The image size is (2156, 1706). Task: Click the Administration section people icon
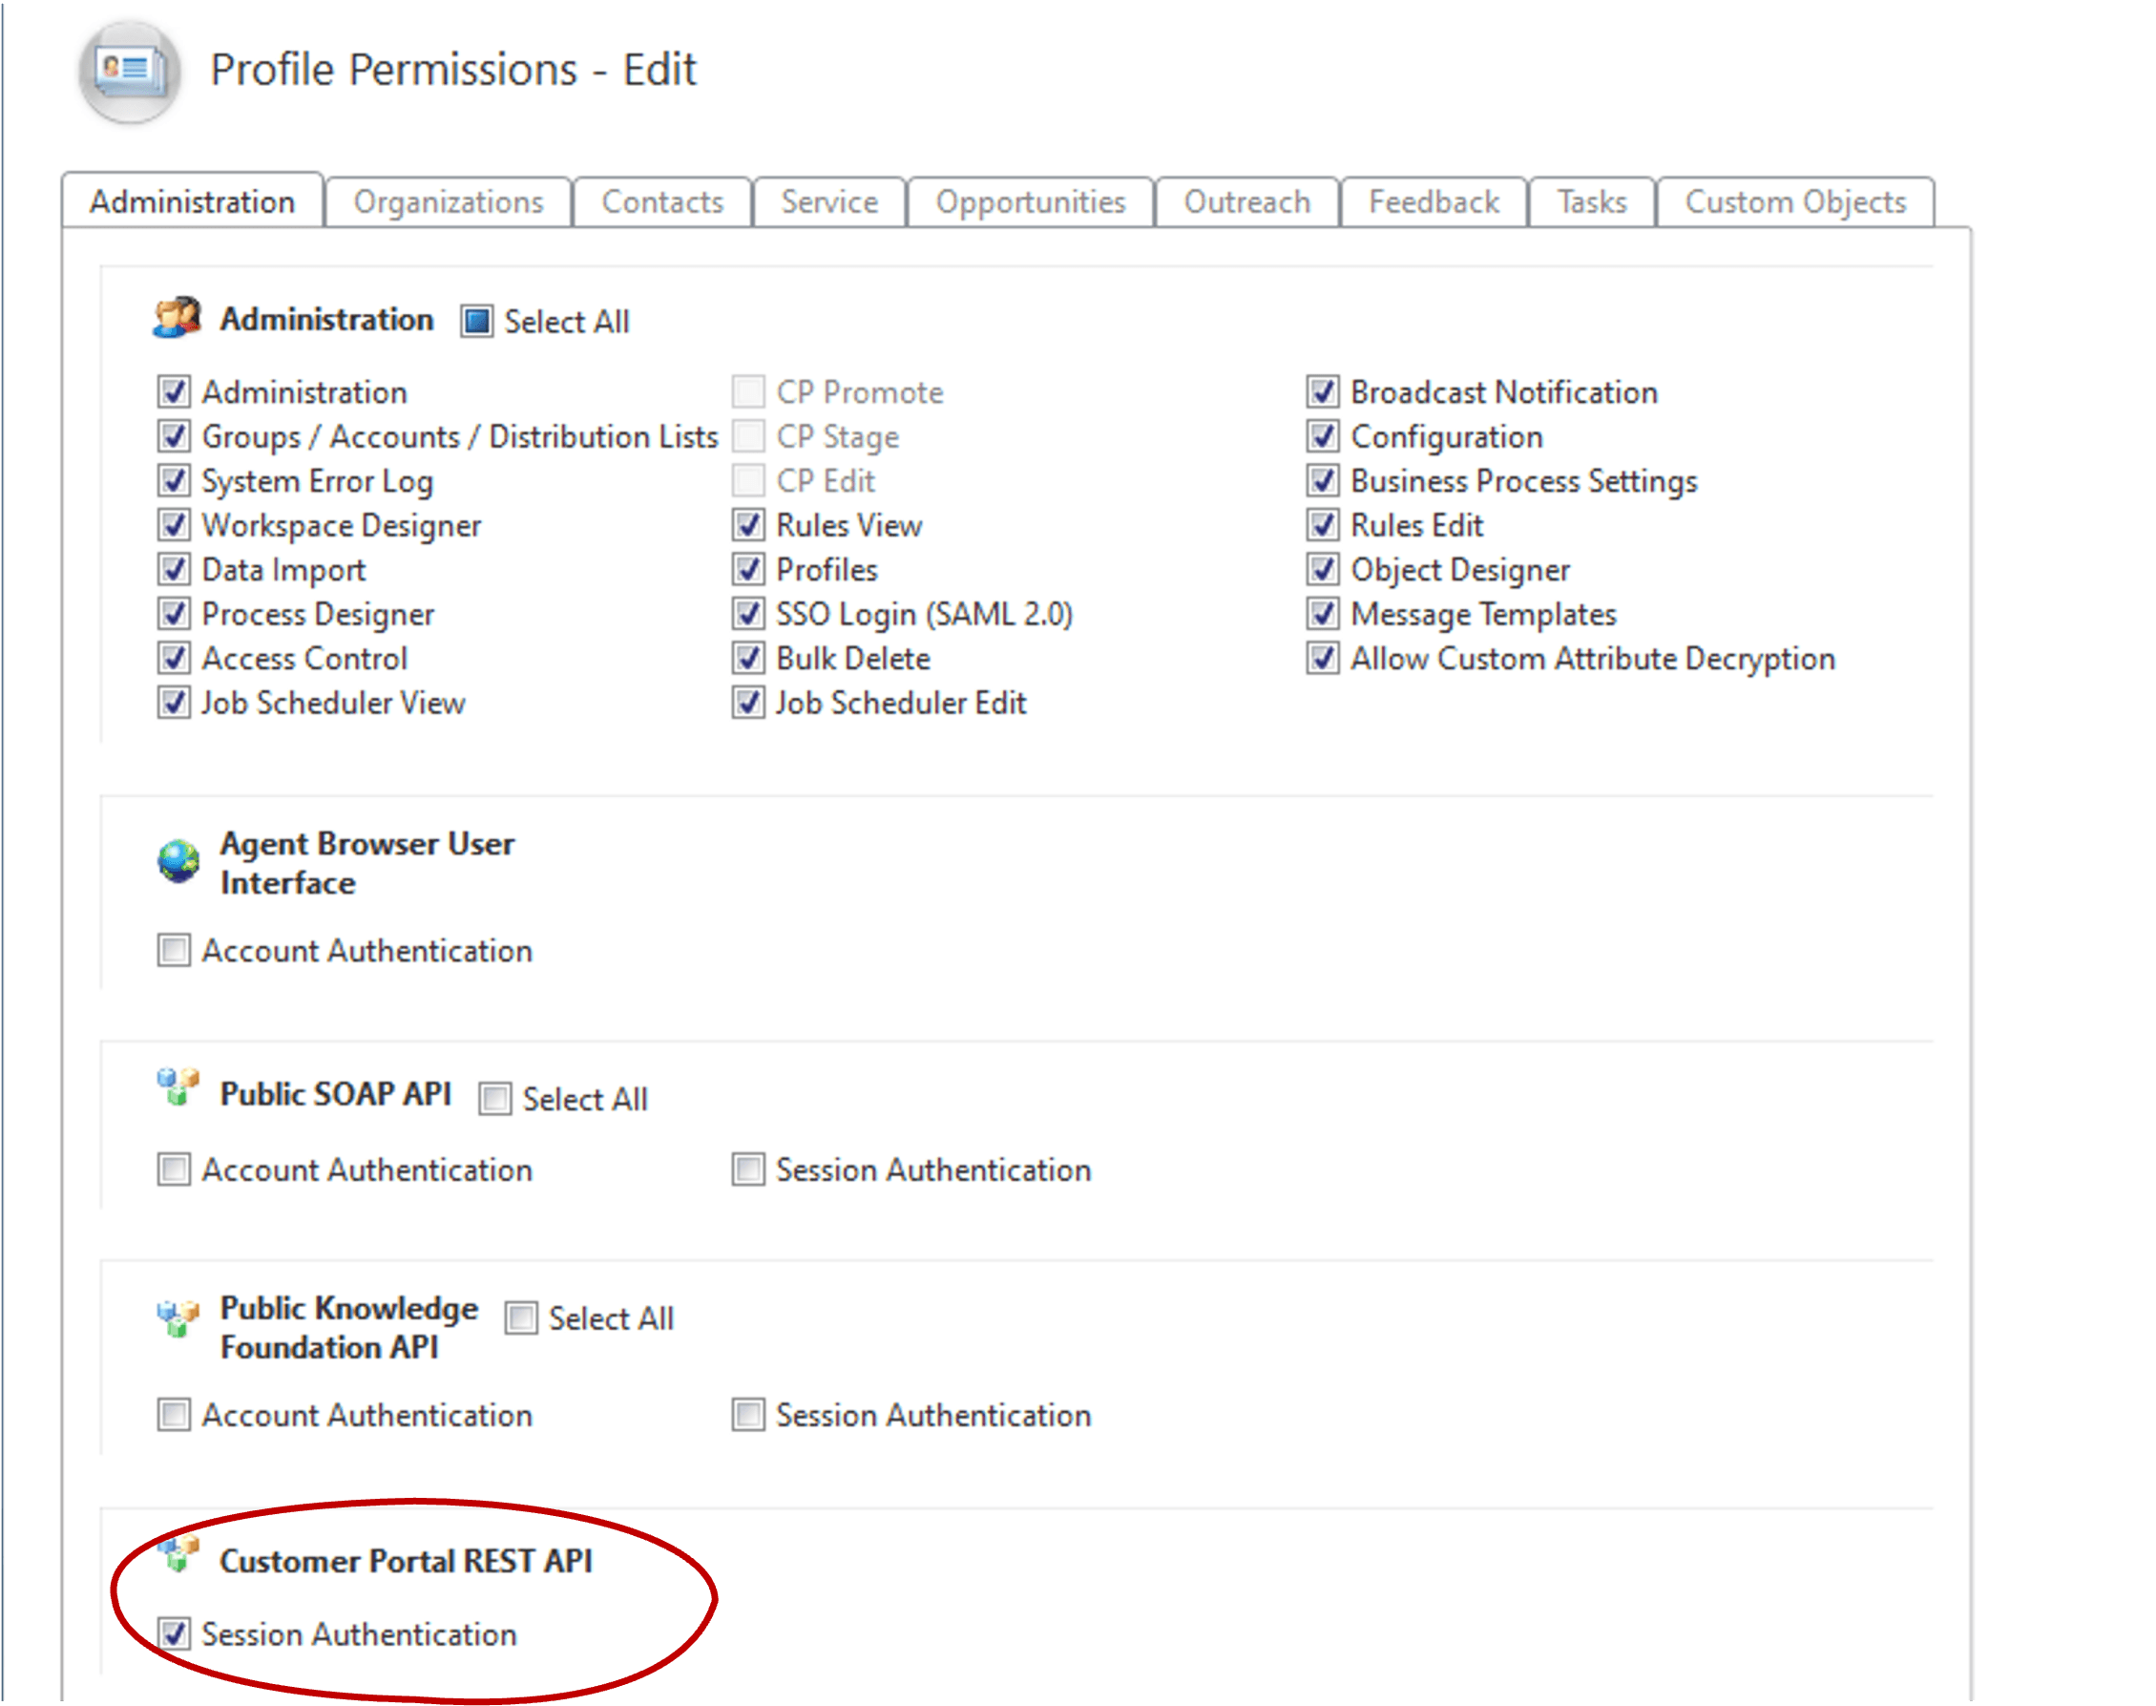[x=177, y=319]
